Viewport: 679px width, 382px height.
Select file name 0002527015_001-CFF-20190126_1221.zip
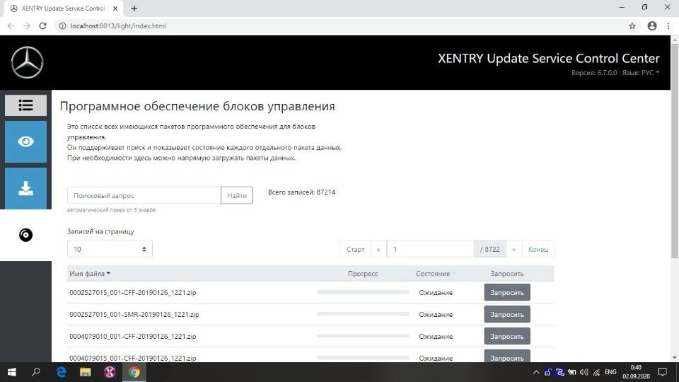pos(132,292)
